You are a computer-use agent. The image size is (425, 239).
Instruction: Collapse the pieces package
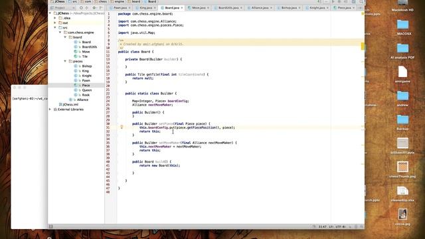tap(65, 61)
